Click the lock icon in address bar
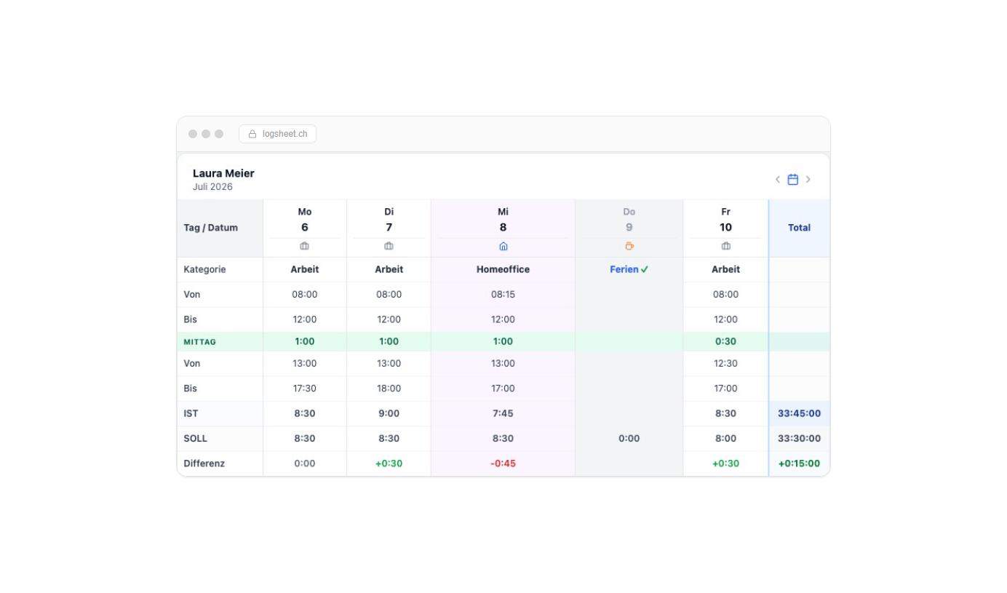Viewport: 1007px width, 593px height. pos(252,134)
